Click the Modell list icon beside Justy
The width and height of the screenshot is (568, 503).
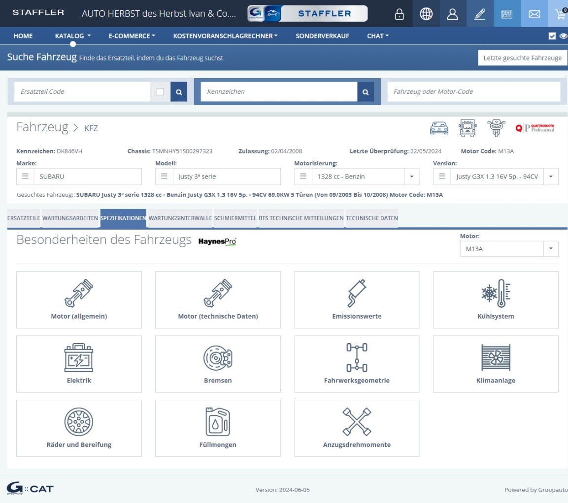click(164, 177)
